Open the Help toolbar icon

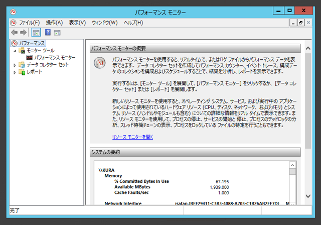[48, 32]
